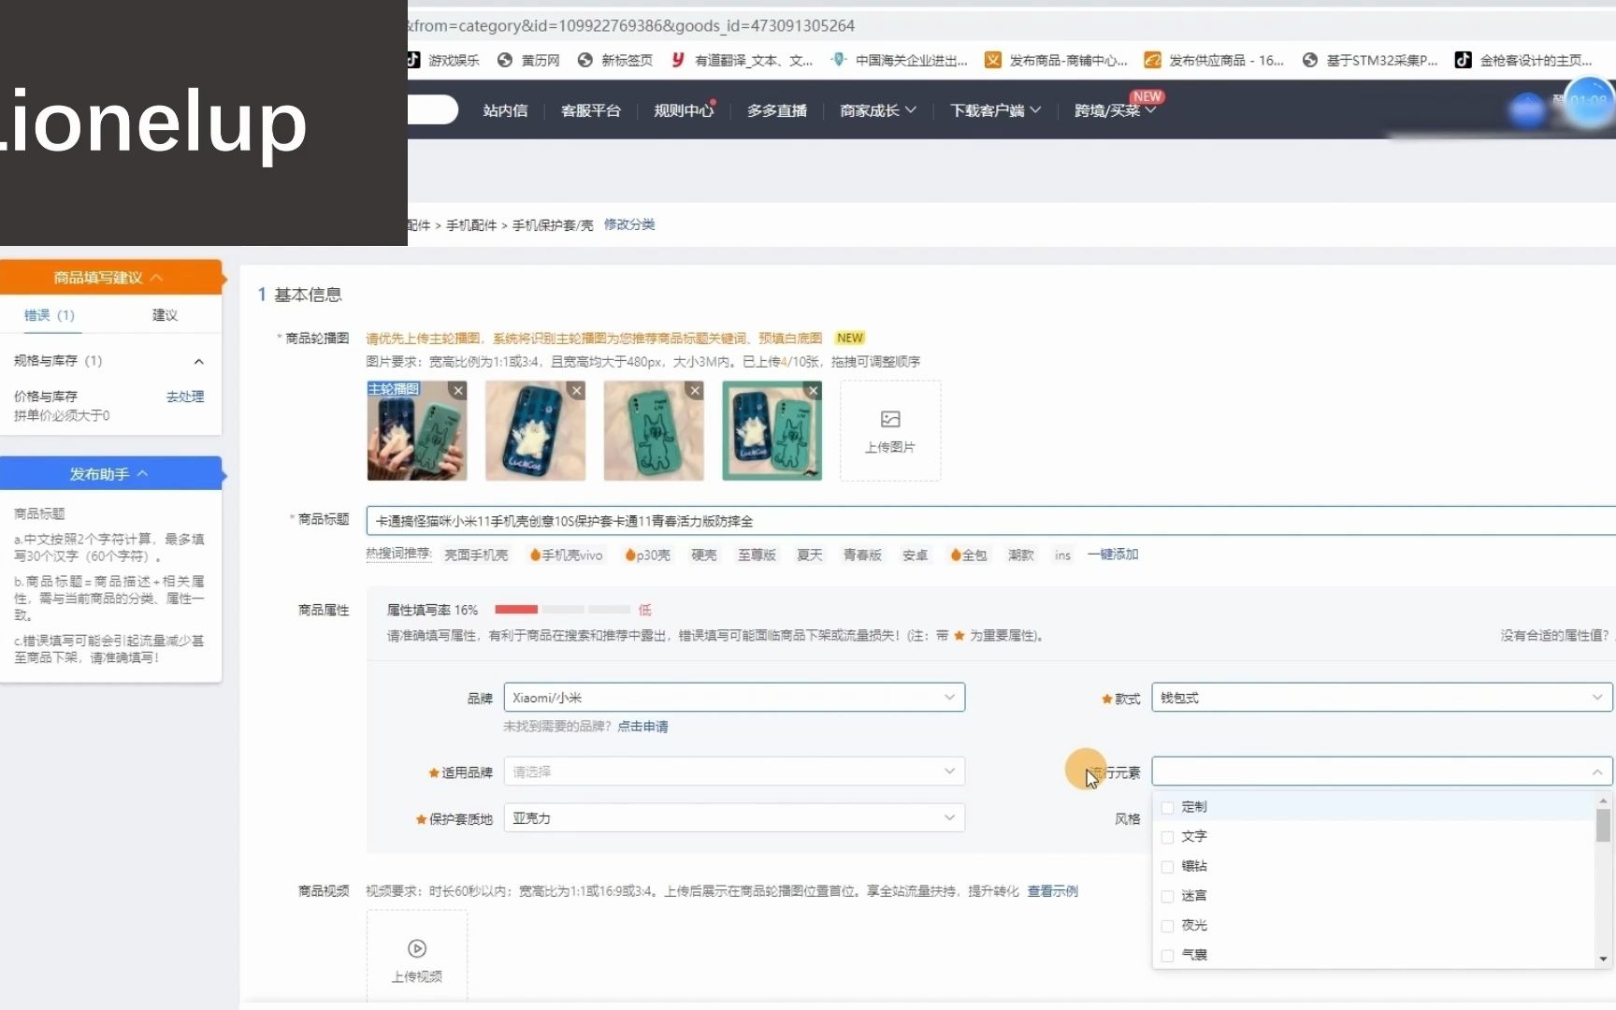This screenshot has height=1010, width=1616.
Task: Open the 中国海关企业进出 bookmark
Action: tap(900, 60)
